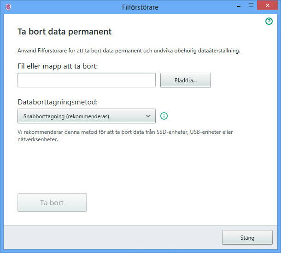This screenshot has width=281, height=253.
Task: Minimize the Filförstörare window
Action: tap(239, 6)
